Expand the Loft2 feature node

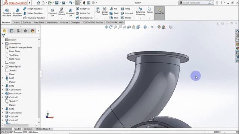[3, 86]
